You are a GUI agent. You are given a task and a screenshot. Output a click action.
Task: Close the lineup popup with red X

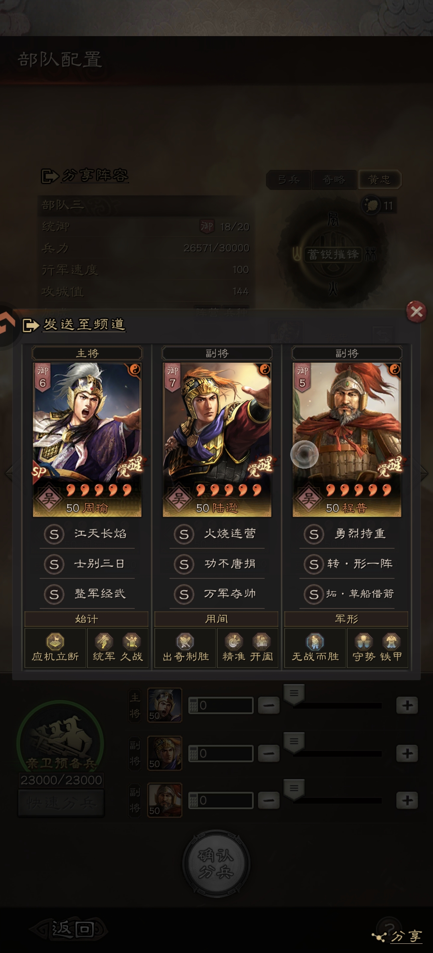tap(416, 312)
